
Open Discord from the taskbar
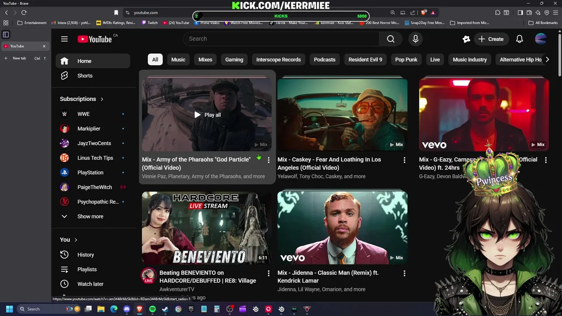click(127, 309)
